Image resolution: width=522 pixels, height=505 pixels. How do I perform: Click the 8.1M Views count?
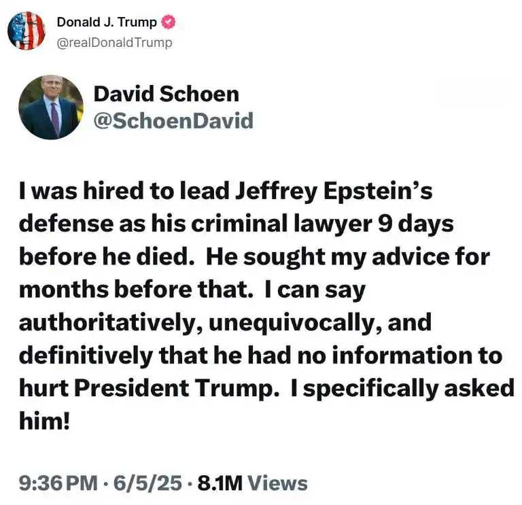tap(252, 483)
